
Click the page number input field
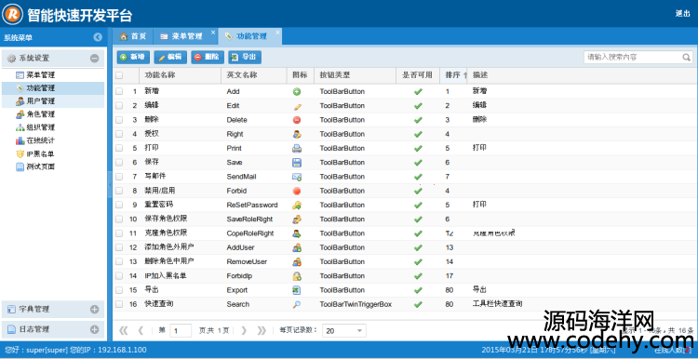[181, 330]
